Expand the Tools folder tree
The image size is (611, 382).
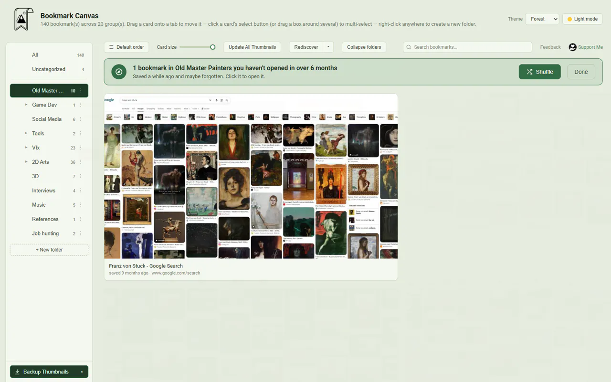(26, 134)
